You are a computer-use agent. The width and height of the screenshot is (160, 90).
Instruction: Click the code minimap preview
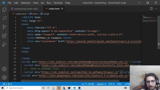[x=149, y=19]
